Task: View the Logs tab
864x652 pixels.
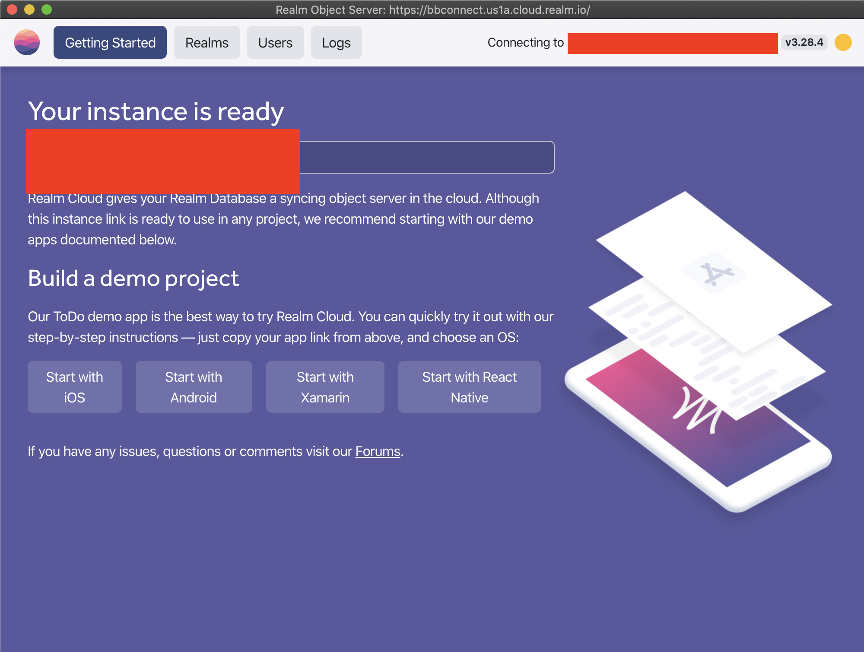Action: coord(336,42)
